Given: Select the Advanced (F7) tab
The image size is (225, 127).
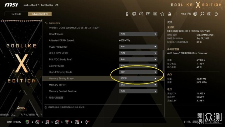Looking at the screenshot, I should click(40, 14).
